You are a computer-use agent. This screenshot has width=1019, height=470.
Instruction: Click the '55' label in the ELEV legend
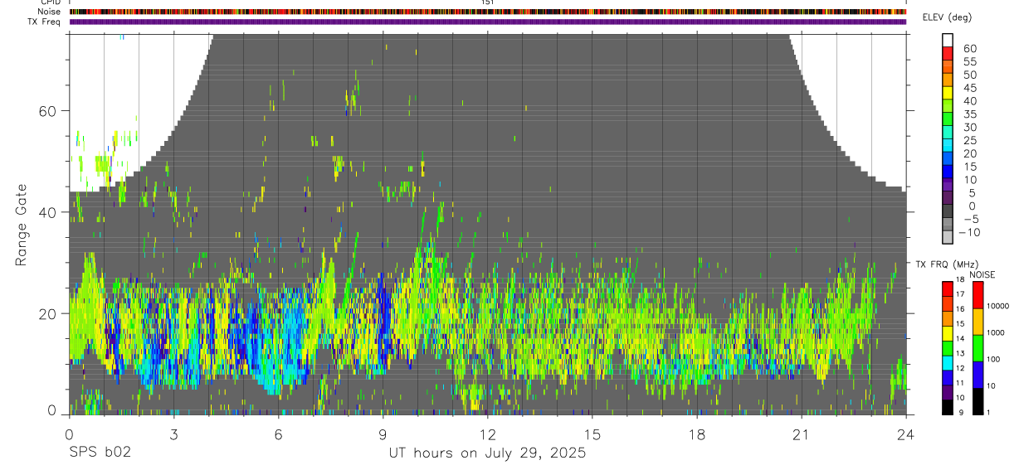(969, 62)
